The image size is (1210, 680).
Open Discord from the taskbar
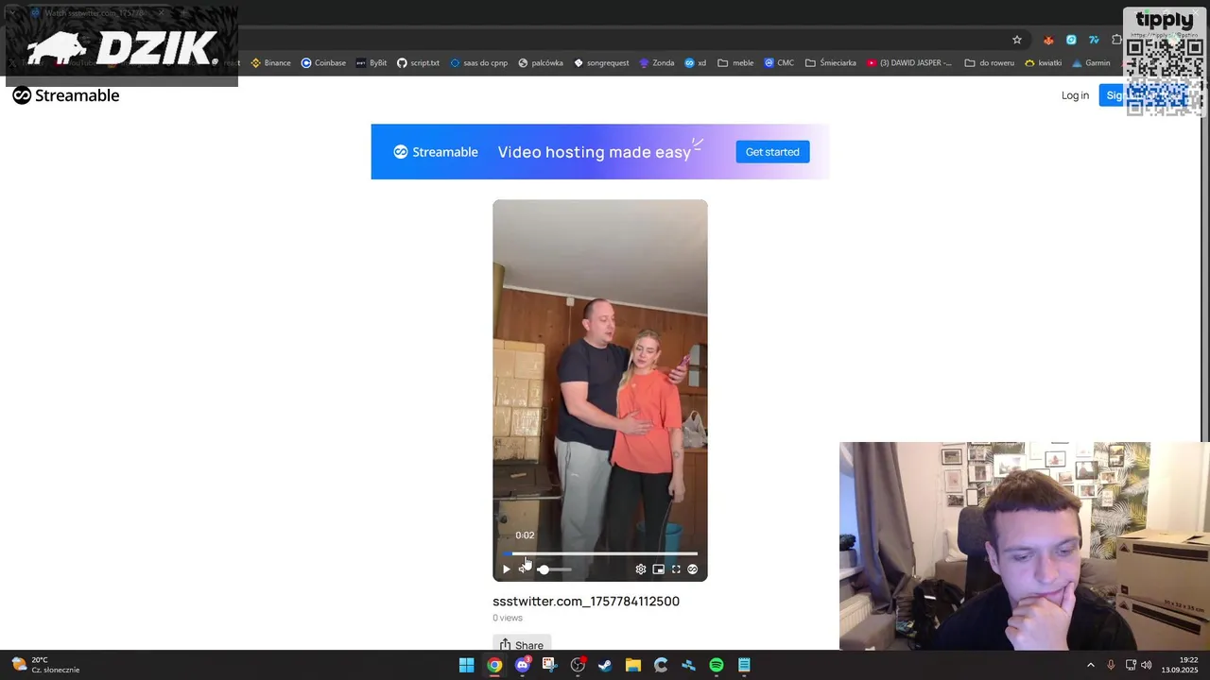click(x=523, y=665)
